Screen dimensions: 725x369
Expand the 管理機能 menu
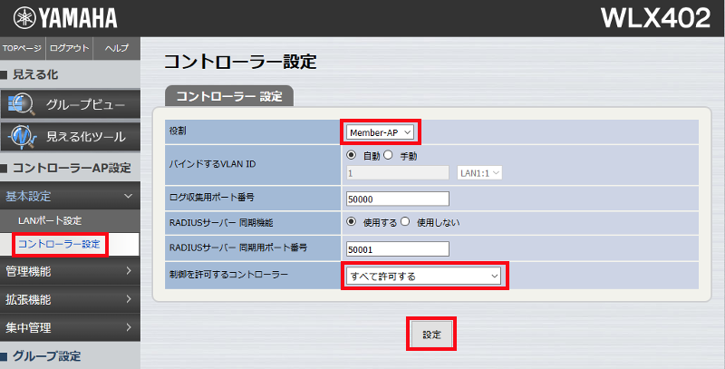[x=70, y=271]
